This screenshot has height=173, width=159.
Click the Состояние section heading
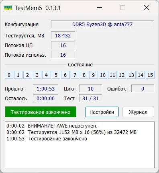point(80,65)
